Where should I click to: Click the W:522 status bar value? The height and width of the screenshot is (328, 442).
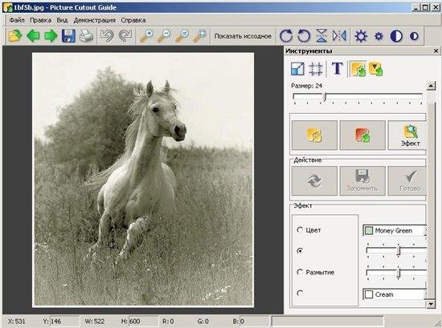pos(95,322)
